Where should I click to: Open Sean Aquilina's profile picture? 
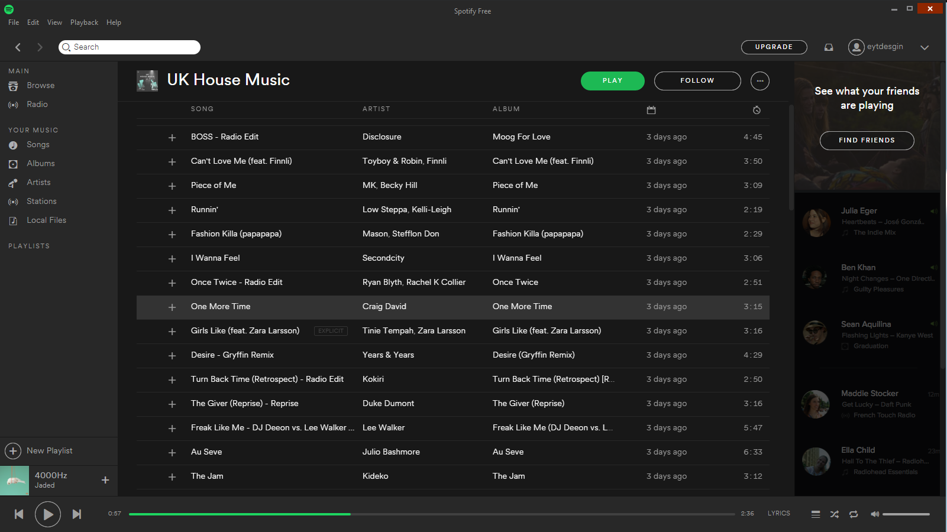tap(815, 333)
